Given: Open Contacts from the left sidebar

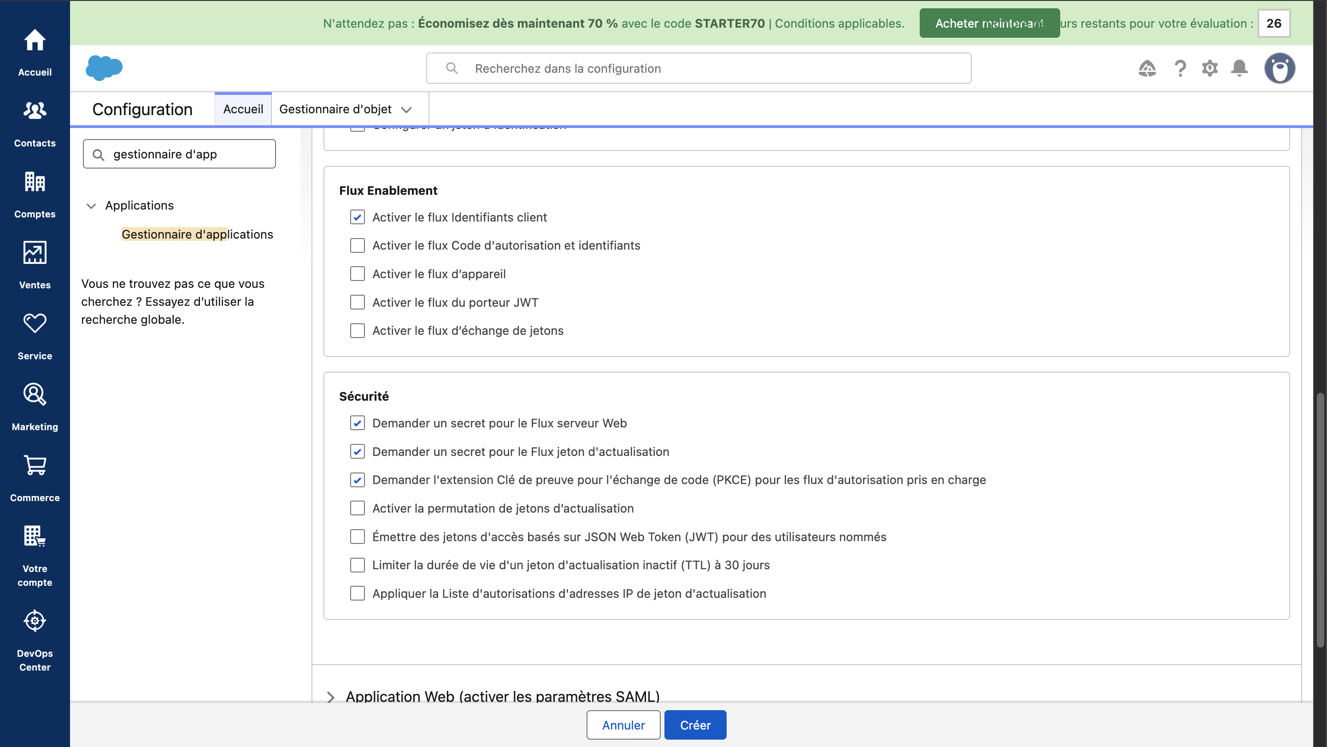Looking at the screenshot, I should 35,123.
